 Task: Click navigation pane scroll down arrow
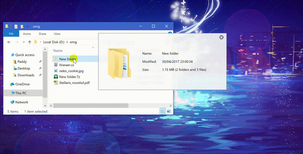click(x=45, y=106)
